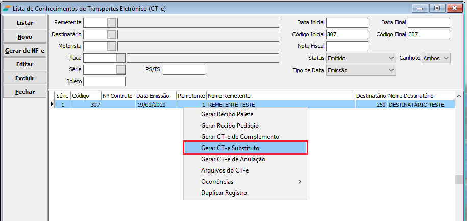The width and height of the screenshot is (467, 221).
Task: Click the Gerar de NF-e button
Action: (24, 51)
